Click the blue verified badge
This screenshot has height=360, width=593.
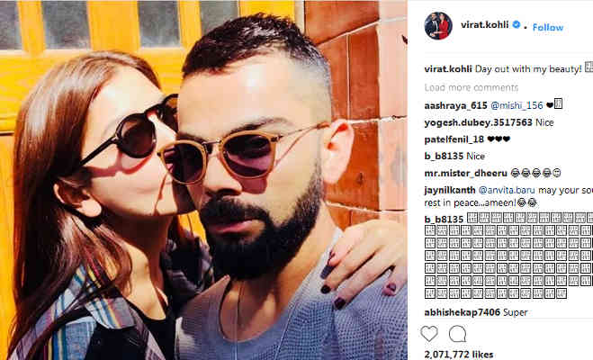point(516,25)
